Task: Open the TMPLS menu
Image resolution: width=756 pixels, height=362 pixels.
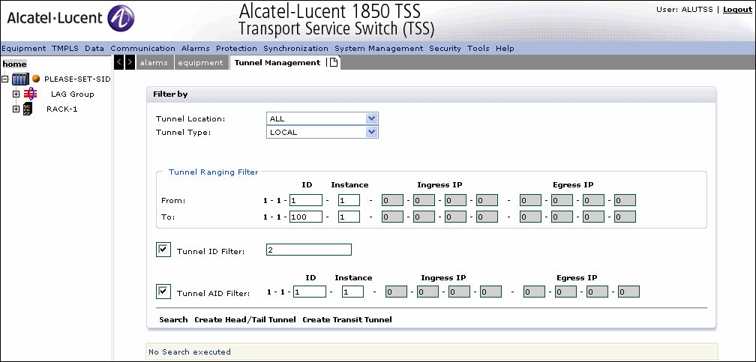Action: [x=65, y=48]
